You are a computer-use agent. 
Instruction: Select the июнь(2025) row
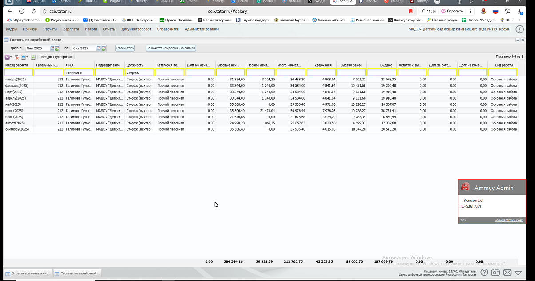coord(261,111)
